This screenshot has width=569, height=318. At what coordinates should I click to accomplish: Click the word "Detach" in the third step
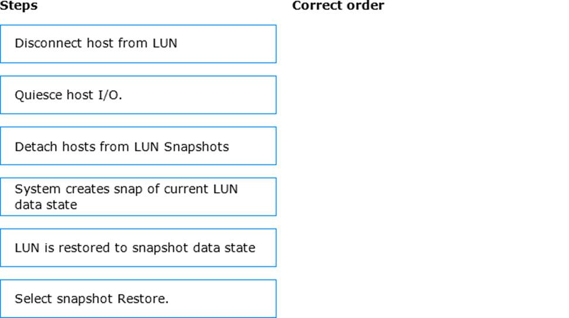click(36, 146)
